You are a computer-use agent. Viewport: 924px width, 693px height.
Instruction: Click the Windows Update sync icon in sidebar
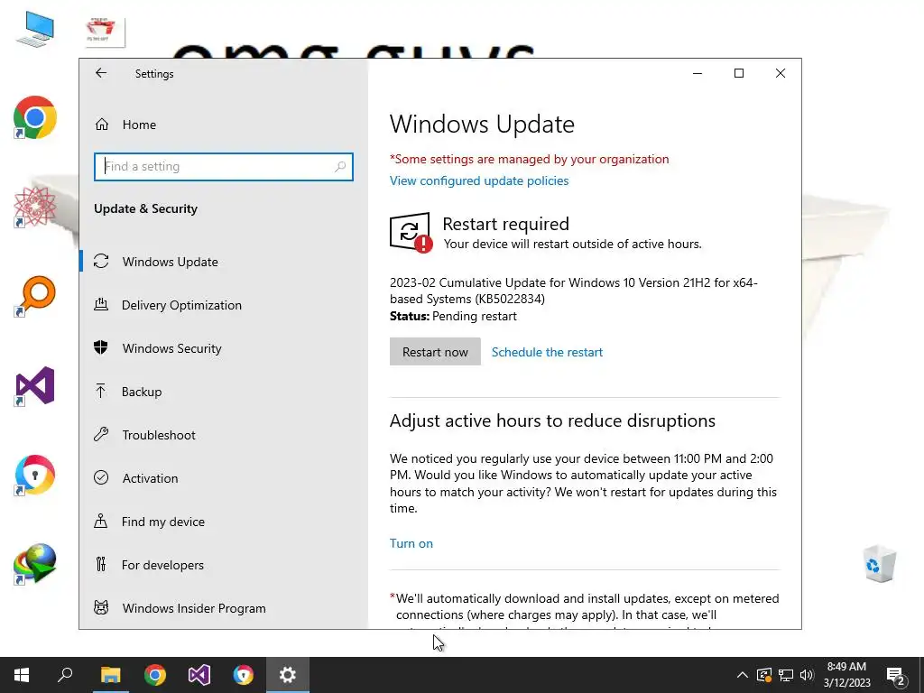tap(101, 261)
